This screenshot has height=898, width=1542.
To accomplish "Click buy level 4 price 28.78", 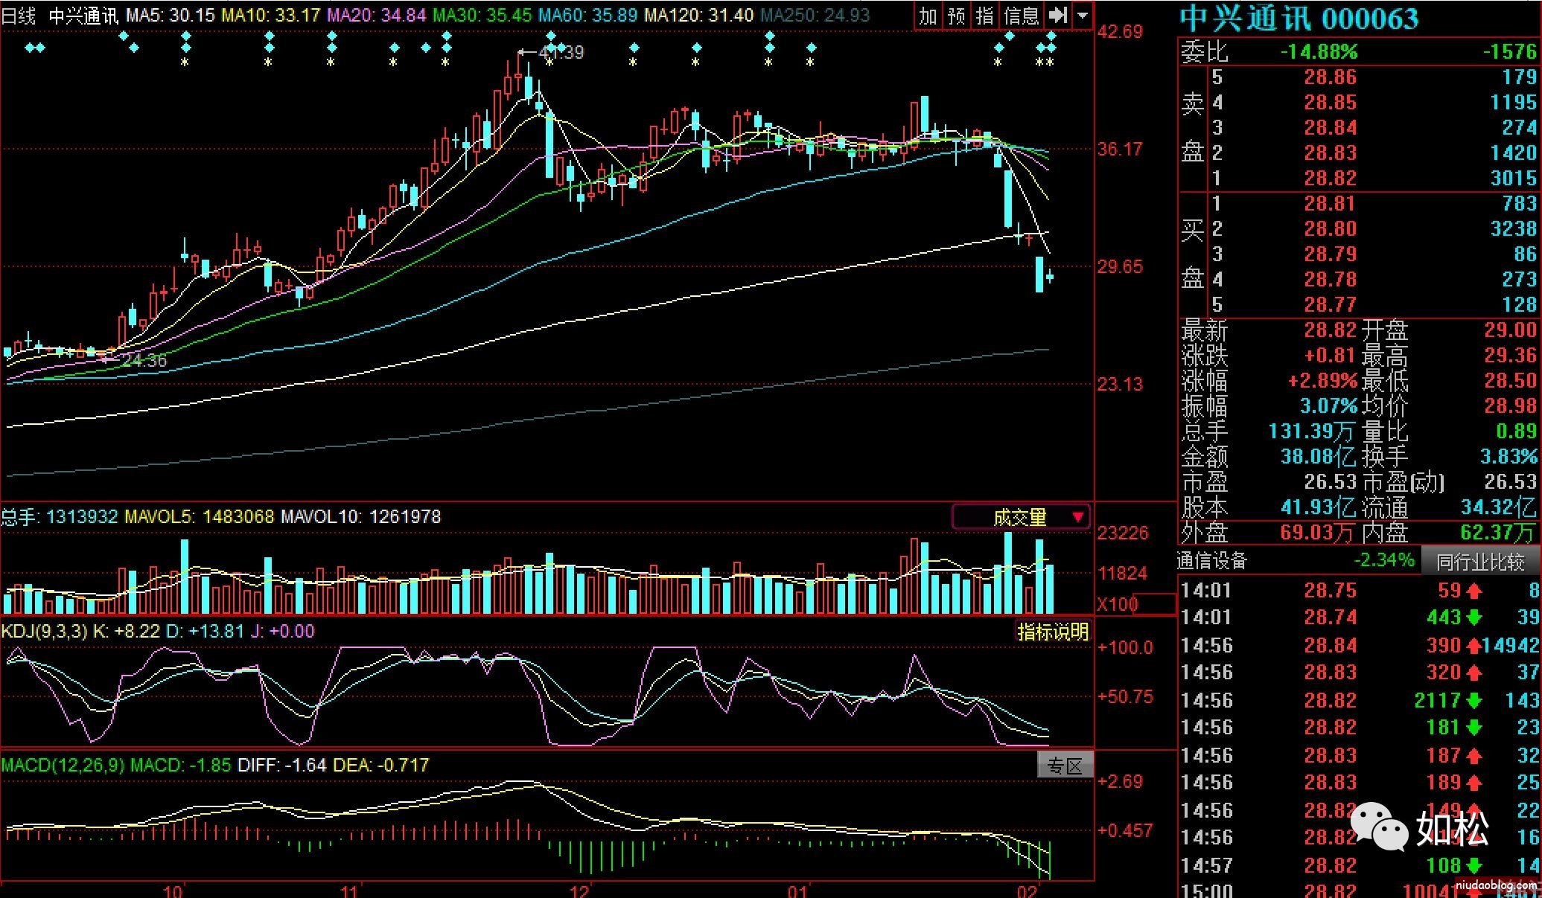I will (1330, 280).
